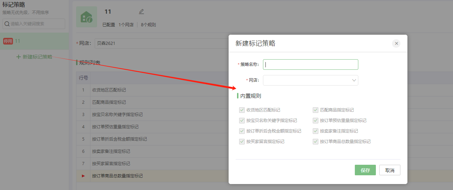453x190 pixels.
Task: Click the pencil edit icon beside 11
Action: click(141, 12)
